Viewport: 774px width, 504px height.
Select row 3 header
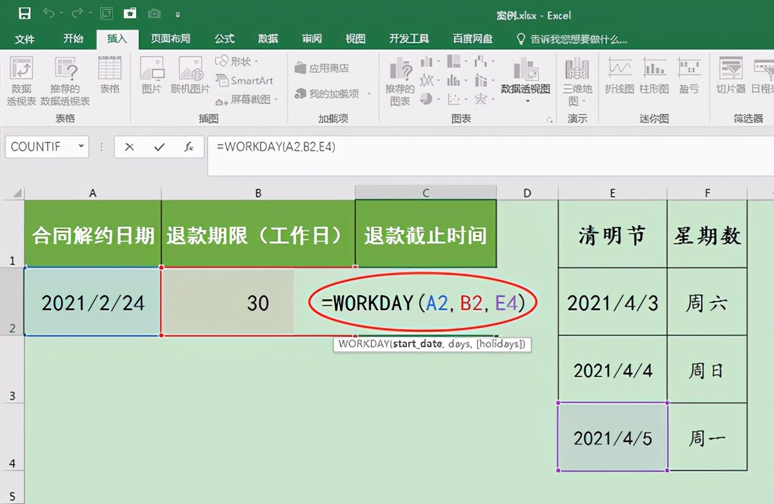click(12, 369)
